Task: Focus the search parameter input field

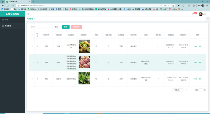Action: pyautogui.click(x=40, y=27)
